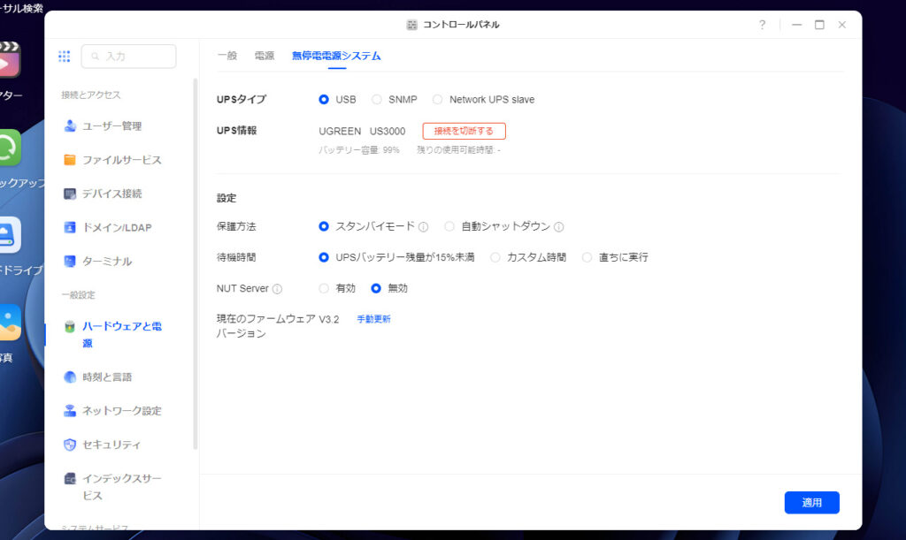The height and width of the screenshot is (540, 906).
Task: Choose Network UPS slave option
Action: point(438,100)
